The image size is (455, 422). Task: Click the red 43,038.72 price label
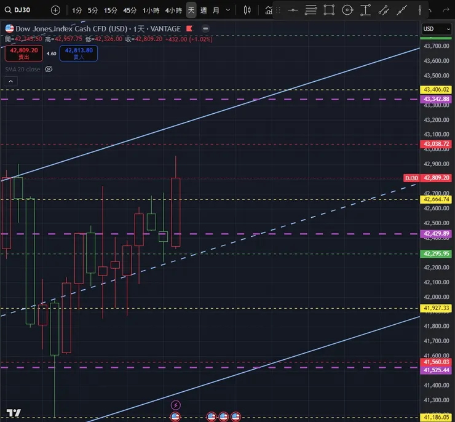(x=436, y=144)
